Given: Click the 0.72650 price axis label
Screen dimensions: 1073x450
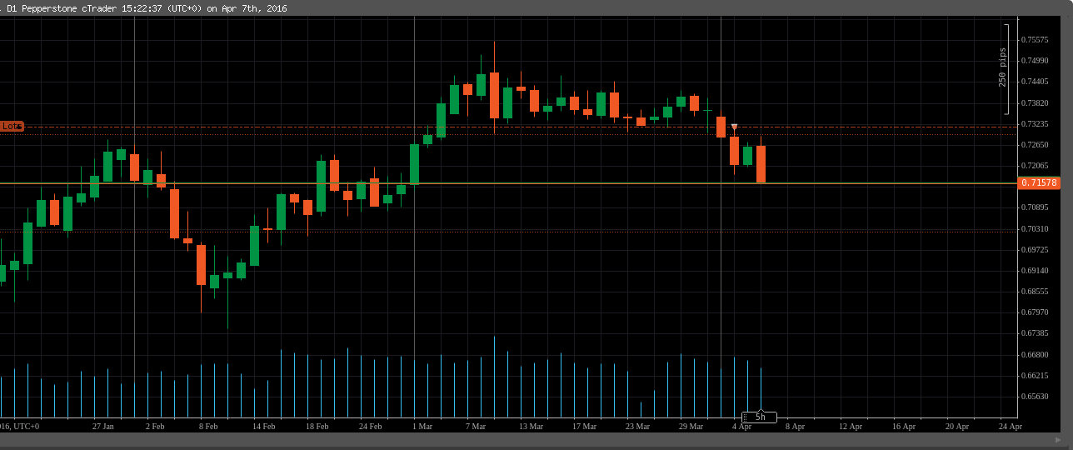Looking at the screenshot, I should coord(1036,145).
